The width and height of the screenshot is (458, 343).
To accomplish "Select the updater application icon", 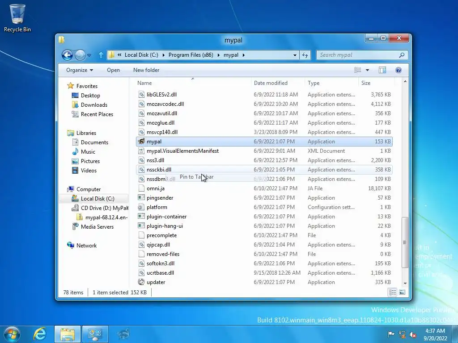I will pos(141,282).
